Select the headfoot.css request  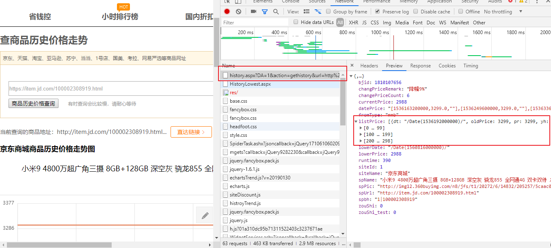[x=280, y=127]
